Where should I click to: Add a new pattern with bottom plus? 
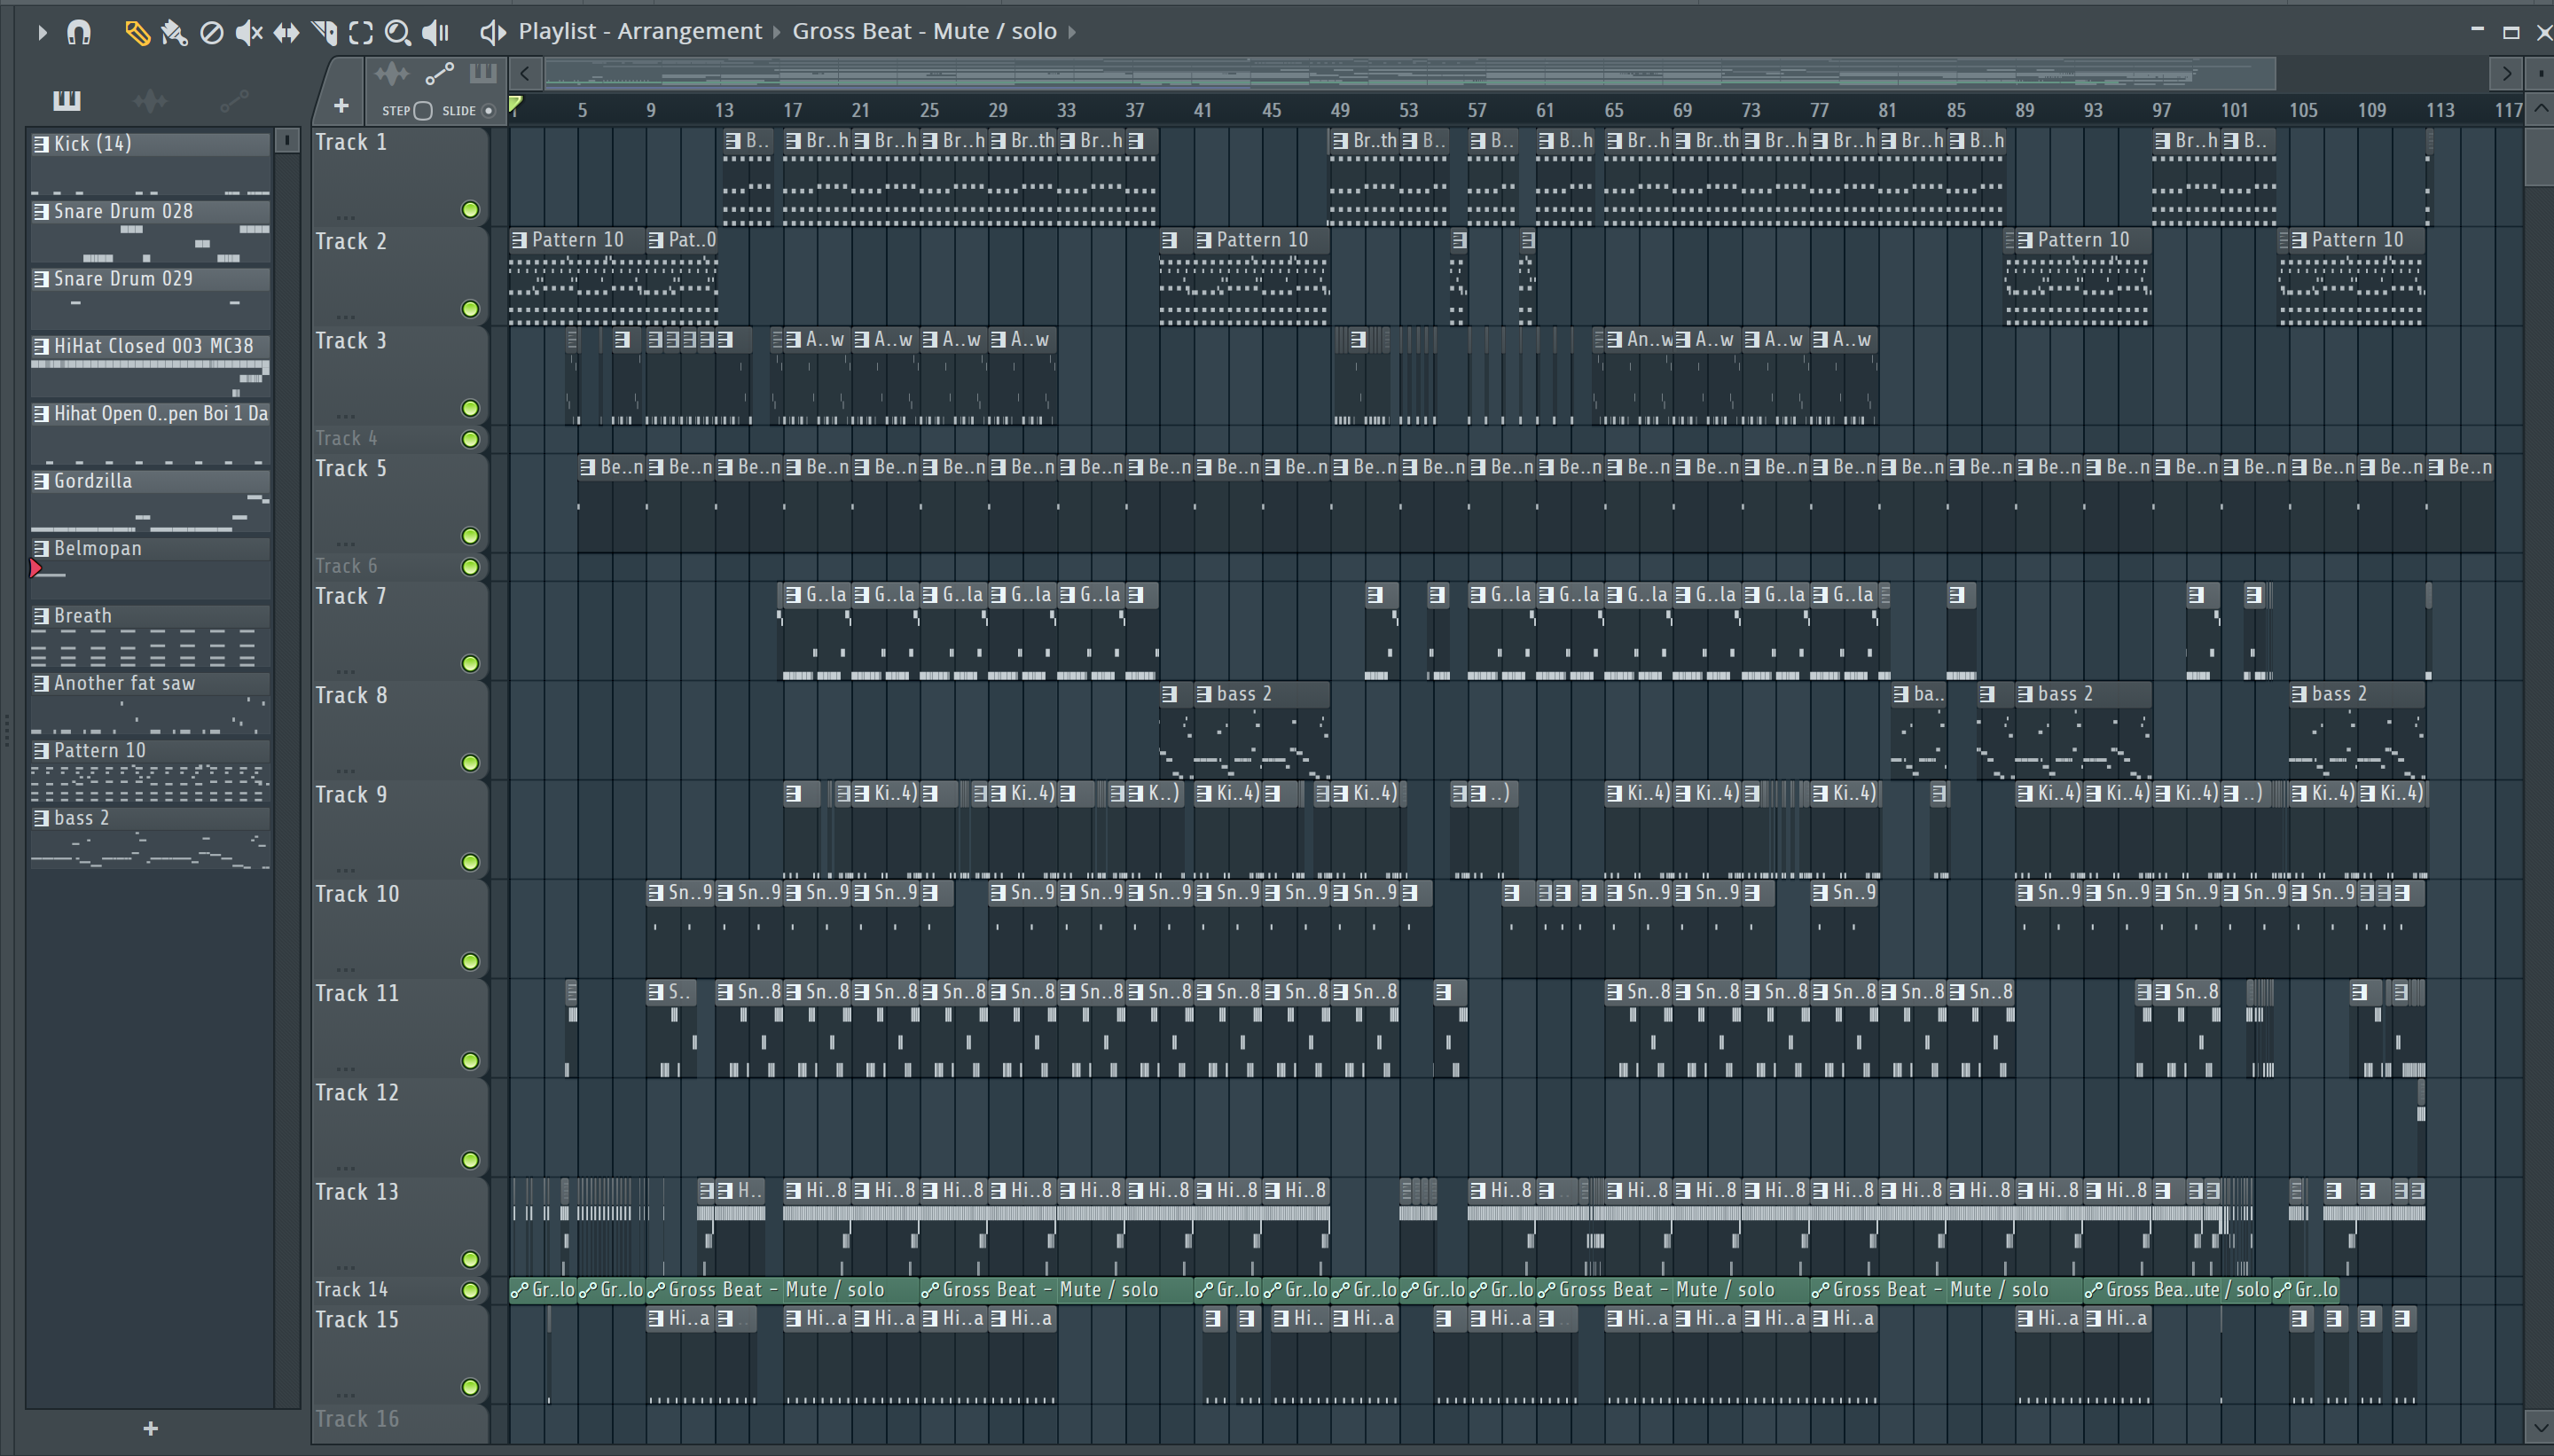(151, 1428)
